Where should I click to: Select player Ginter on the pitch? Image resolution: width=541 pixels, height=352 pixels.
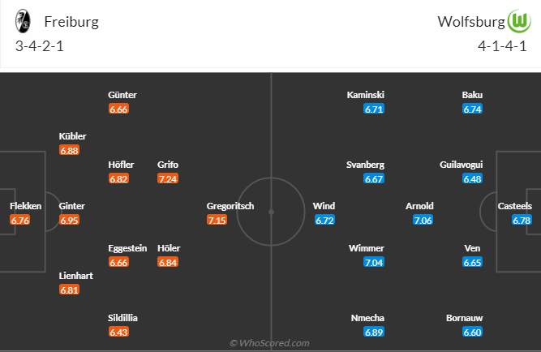[71, 206]
